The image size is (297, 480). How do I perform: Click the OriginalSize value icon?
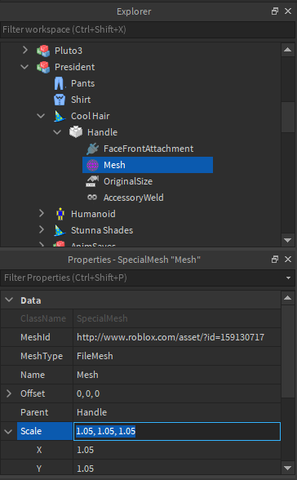coord(92,181)
